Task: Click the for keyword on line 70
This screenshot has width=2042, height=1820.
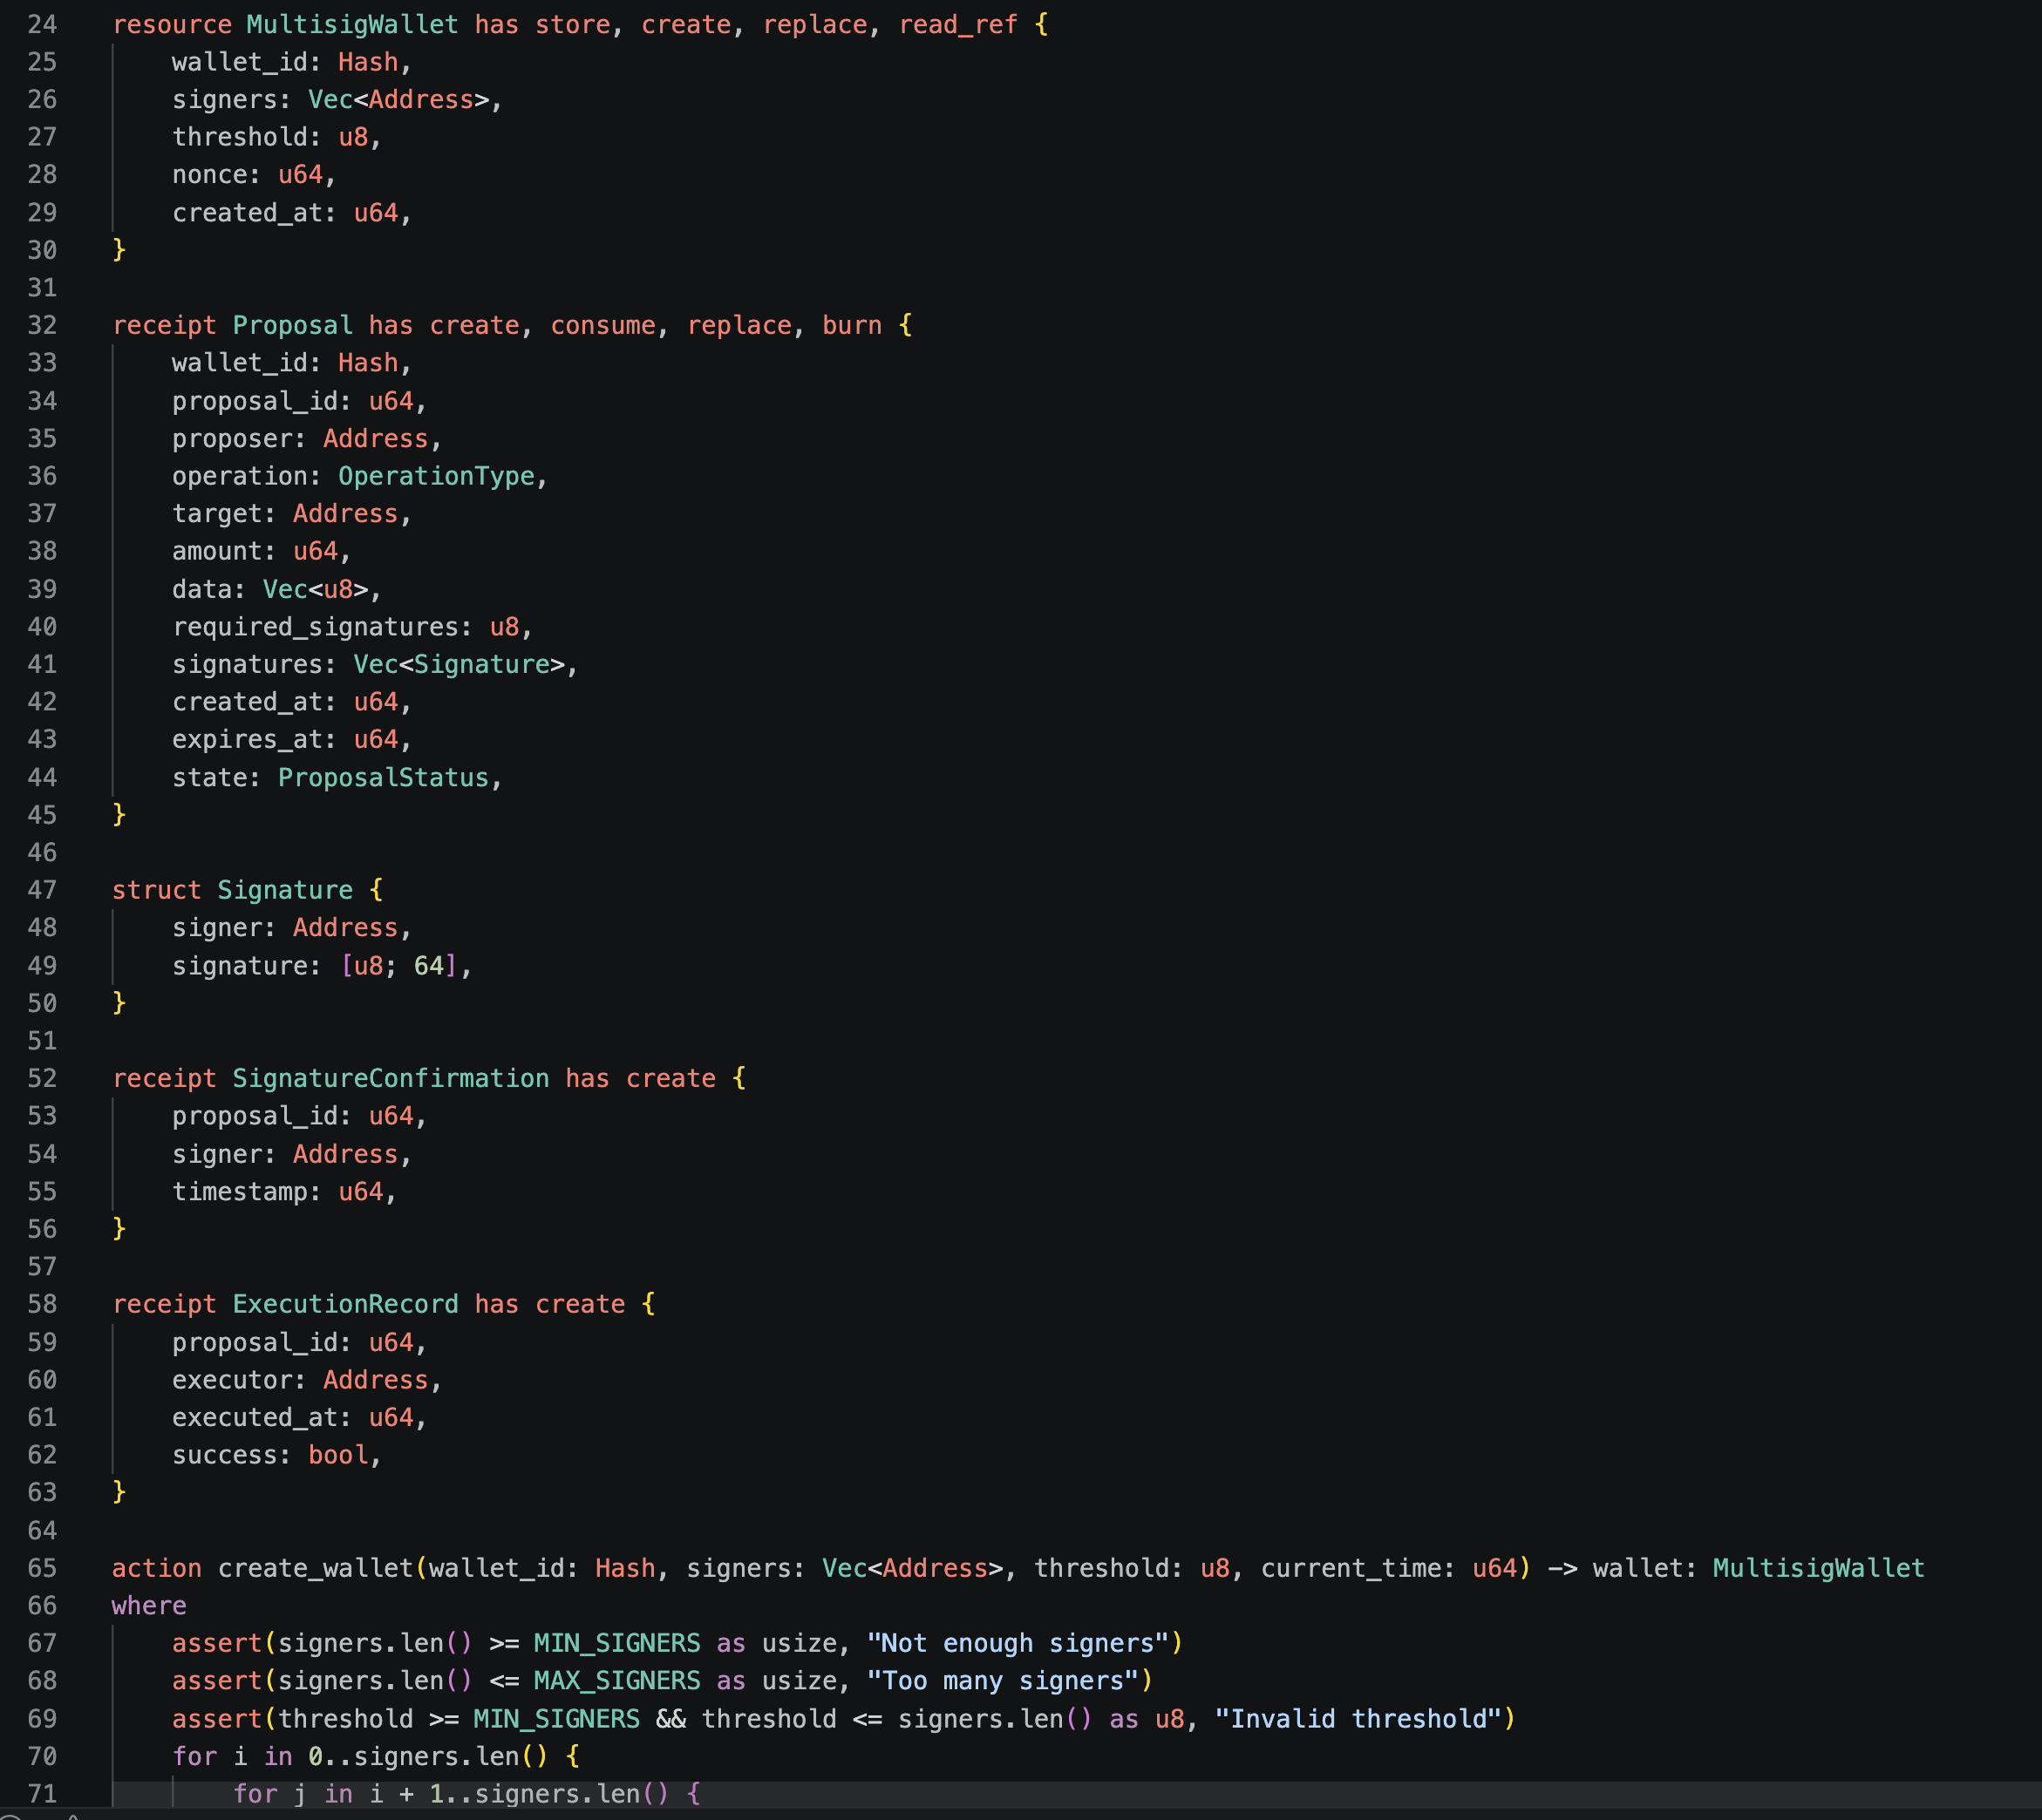Action: (194, 1756)
